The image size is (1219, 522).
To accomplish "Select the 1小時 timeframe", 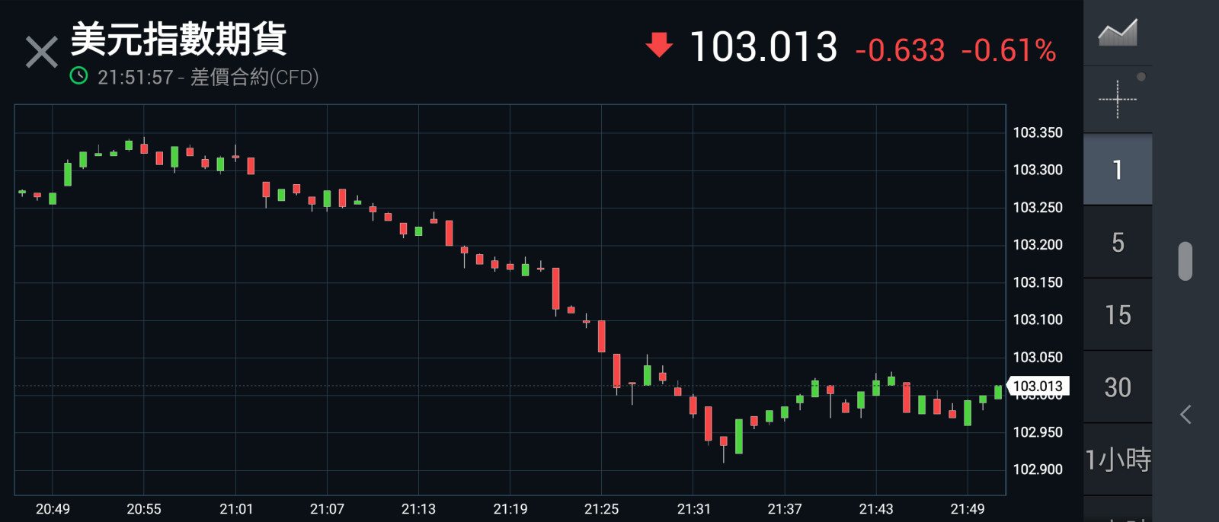I will (1117, 460).
